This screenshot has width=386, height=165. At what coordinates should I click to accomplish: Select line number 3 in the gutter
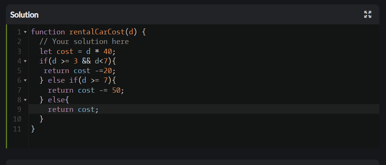tap(19, 51)
